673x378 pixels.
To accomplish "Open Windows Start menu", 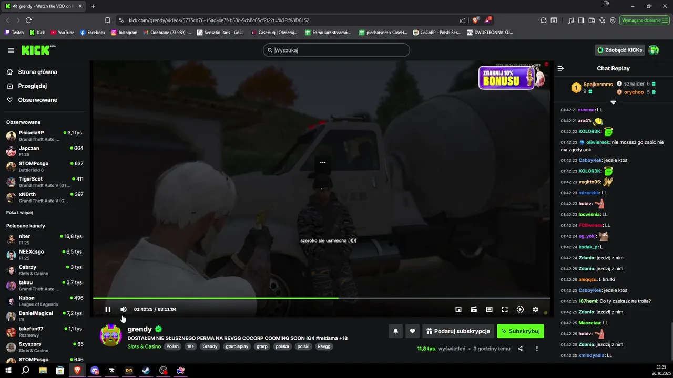I will [8, 370].
